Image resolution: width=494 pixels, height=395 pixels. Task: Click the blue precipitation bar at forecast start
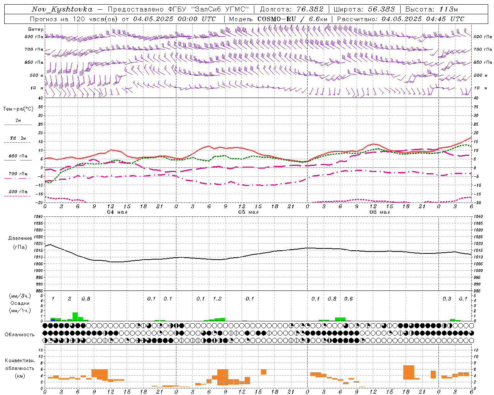coord(53,320)
